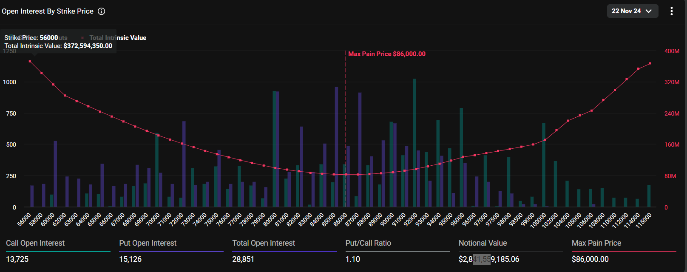This screenshot has width=687, height=272.
Task: Click the 1000 tick on the left axis
Action: click(x=10, y=82)
